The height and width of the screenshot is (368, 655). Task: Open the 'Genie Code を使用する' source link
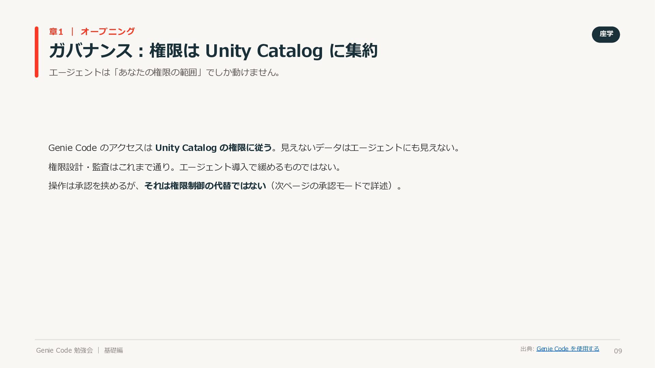tap(568, 349)
